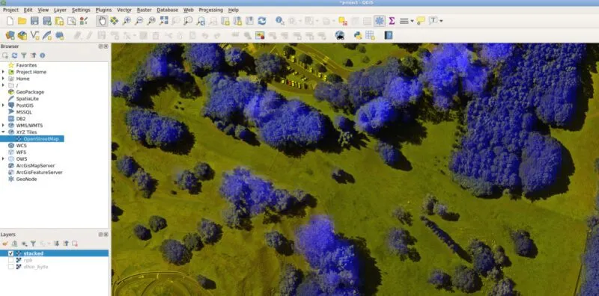
Task: Click the Zoom In magnifier tool
Action: (x=127, y=21)
